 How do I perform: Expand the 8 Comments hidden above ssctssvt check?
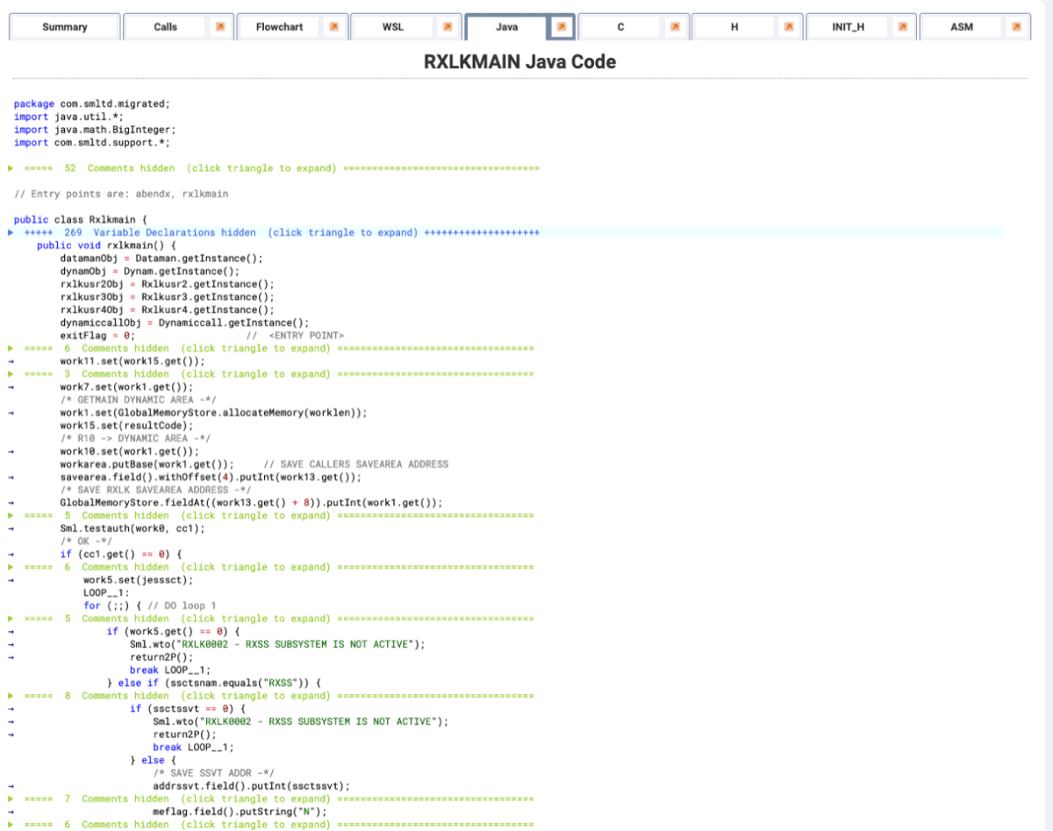(x=10, y=695)
